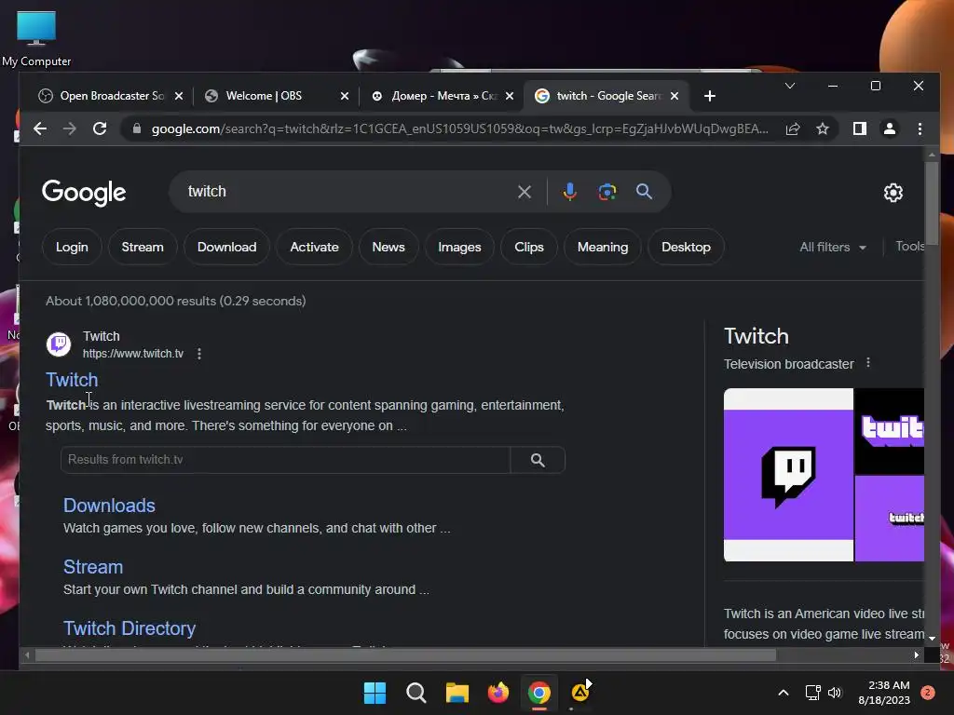954x715 pixels.
Task: Click the magnifier search button
Action: (x=645, y=192)
